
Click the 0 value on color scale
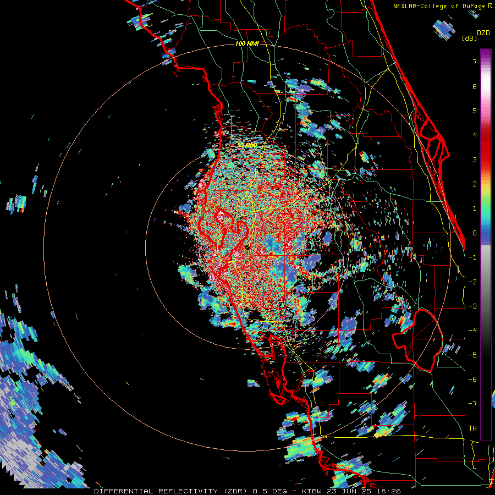click(x=475, y=233)
